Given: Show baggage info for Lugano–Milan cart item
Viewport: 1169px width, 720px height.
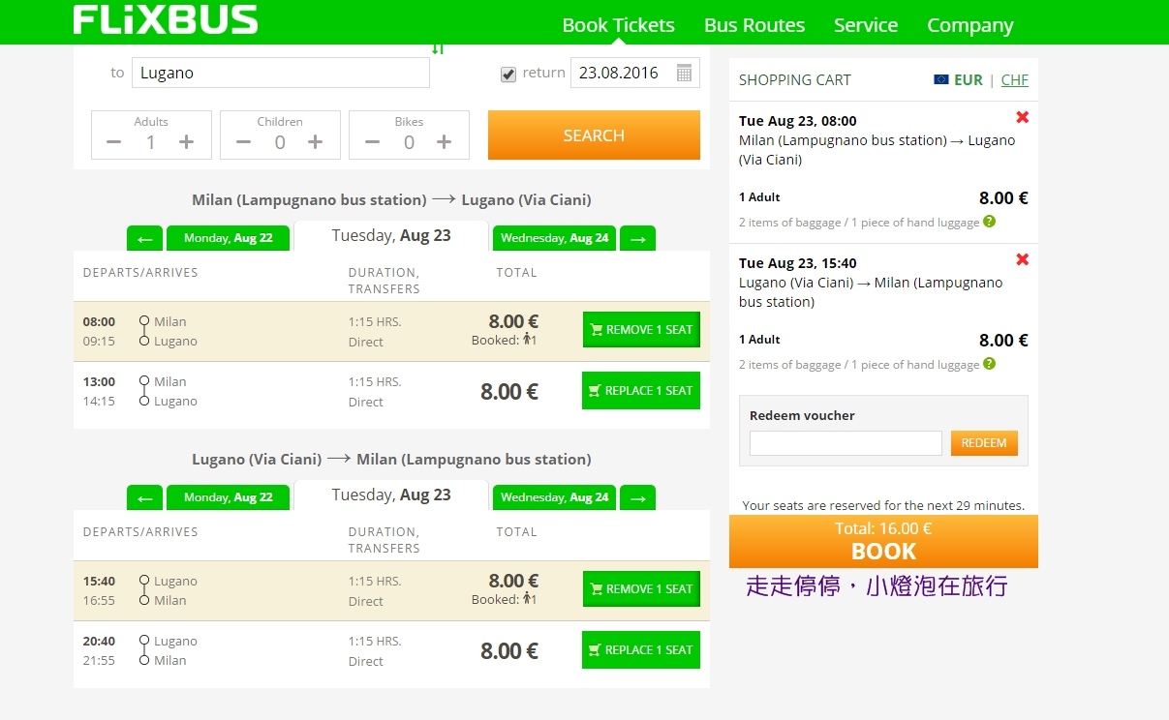Looking at the screenshot, I should 989,364.
